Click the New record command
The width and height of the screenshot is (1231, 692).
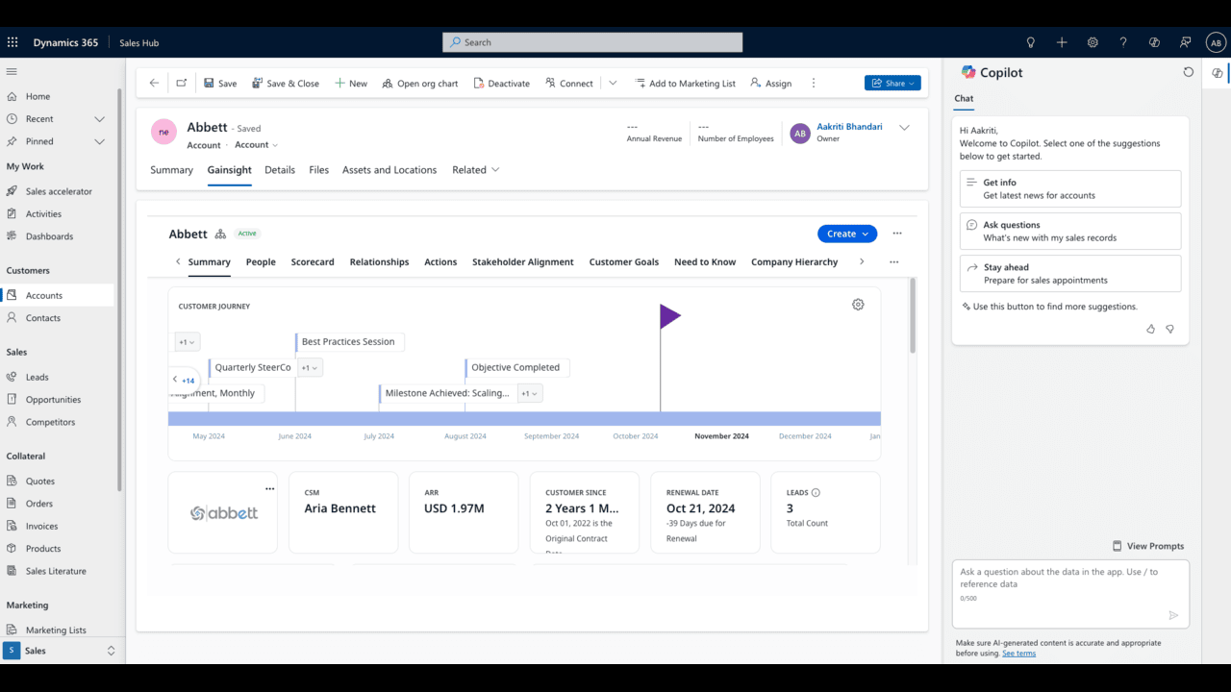click(x=351, y=83)
